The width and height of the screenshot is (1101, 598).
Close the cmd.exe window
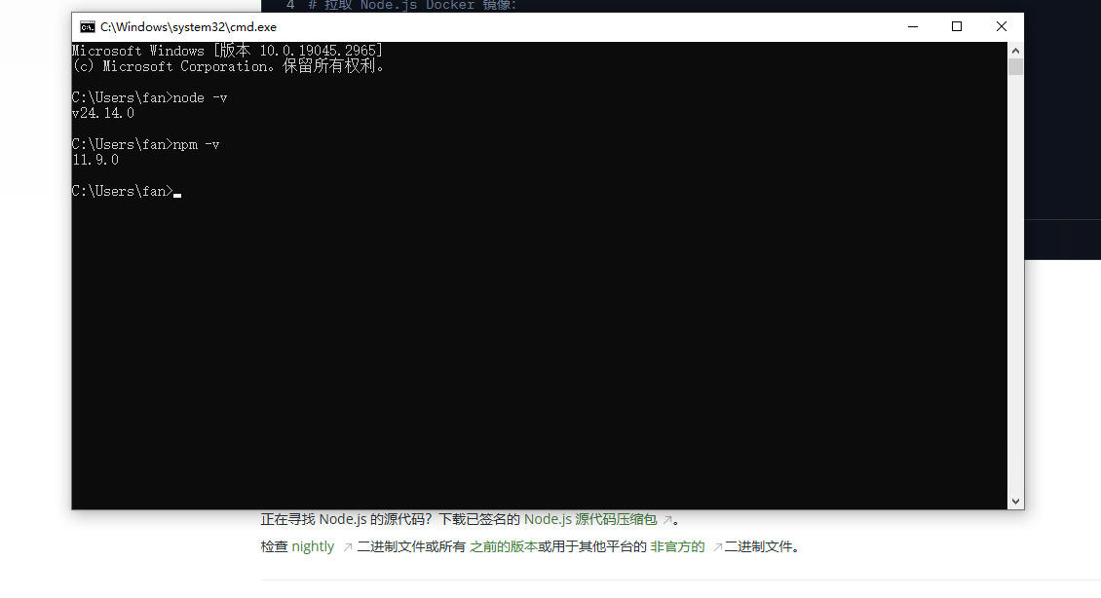tap(1001, 26)
